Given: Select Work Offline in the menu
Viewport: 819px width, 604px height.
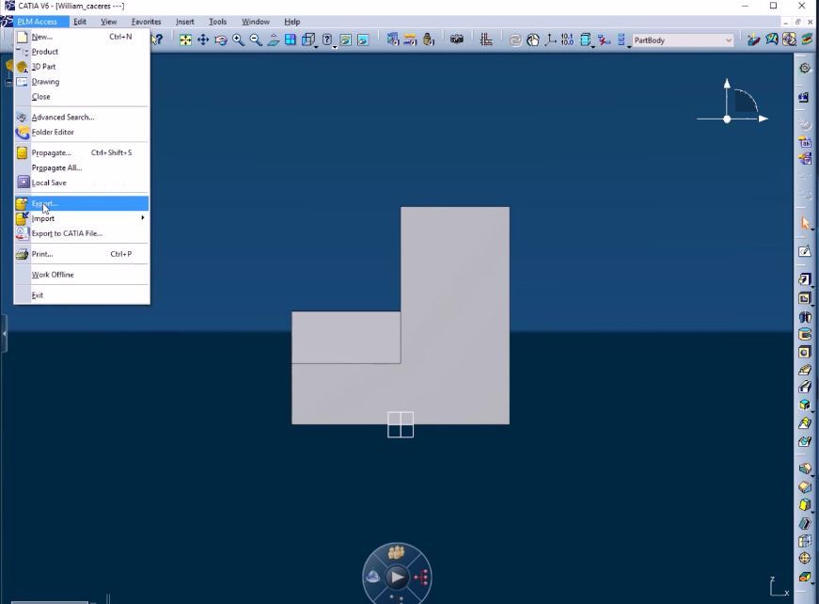Looking at the screenshot, I should (x=53, y=275).
